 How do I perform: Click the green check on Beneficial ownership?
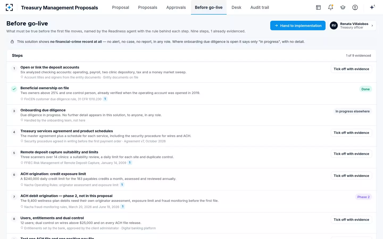[14, 89]
